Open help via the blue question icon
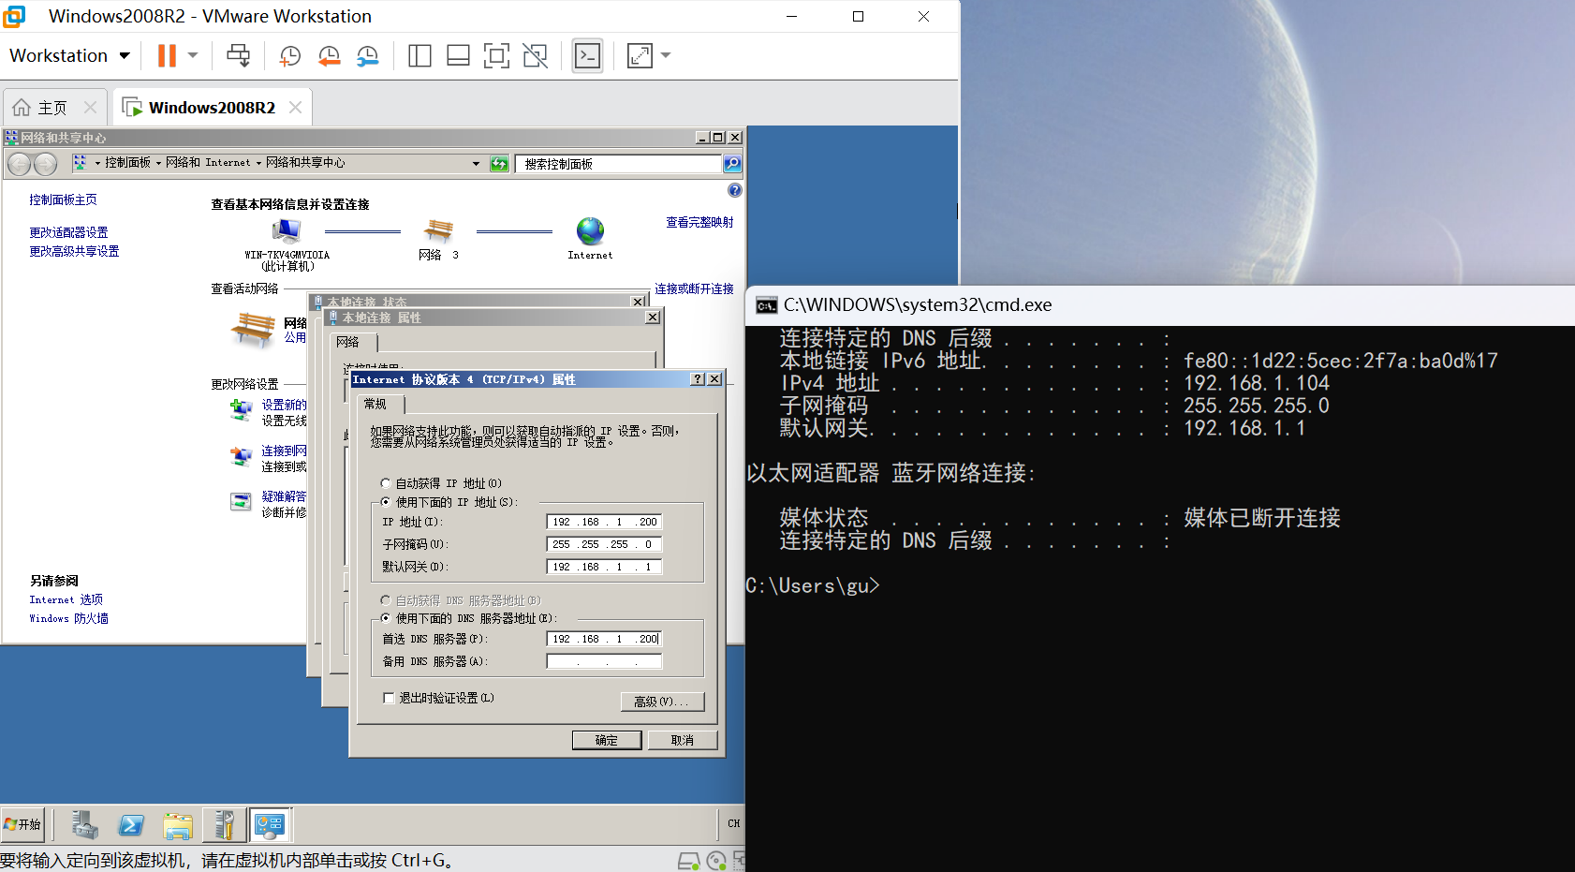Viewport: 1575px width, 872px height. [x=735, y=190]
